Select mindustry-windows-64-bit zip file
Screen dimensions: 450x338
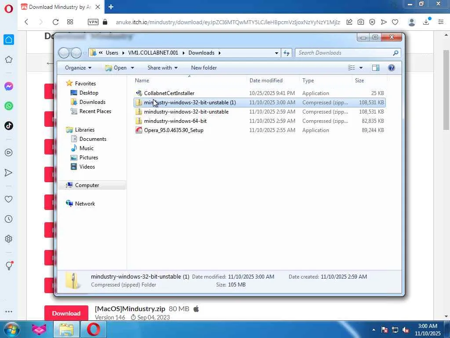259,121
